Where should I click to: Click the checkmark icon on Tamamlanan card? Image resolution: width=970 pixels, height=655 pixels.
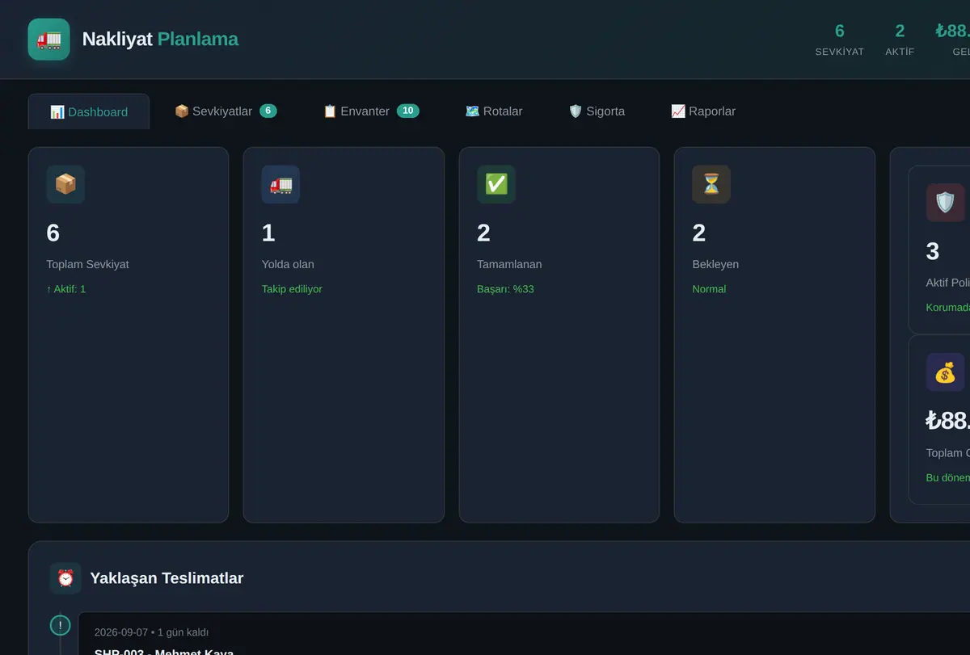[496, 184]
